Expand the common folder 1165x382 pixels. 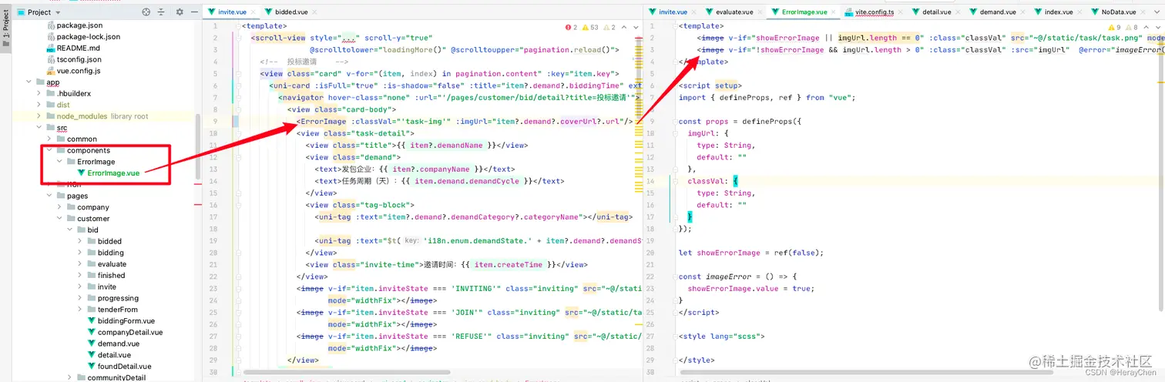(x=49, y=139)
